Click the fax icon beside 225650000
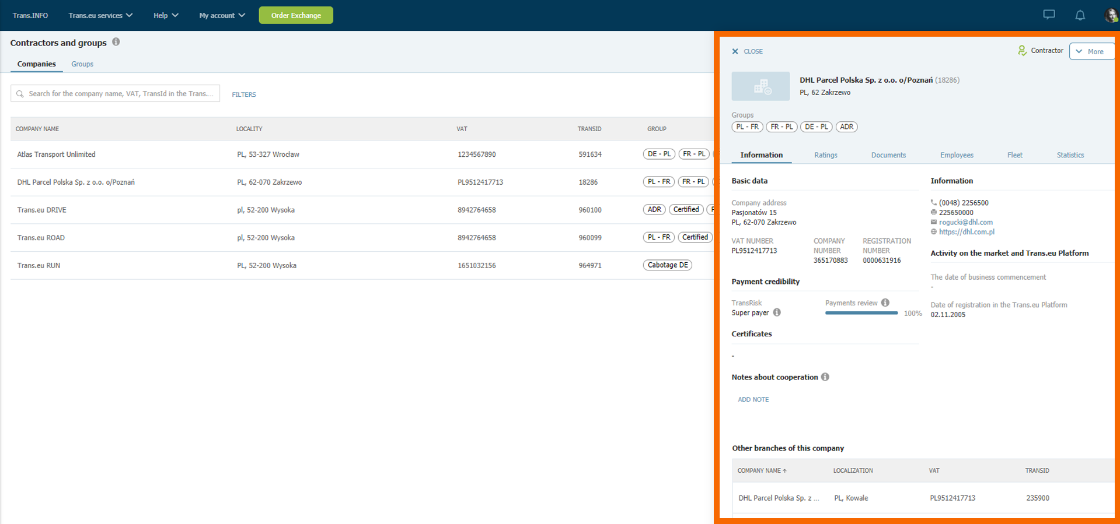The width and height of the screenshot is (1120, 524). coord(933,213)
